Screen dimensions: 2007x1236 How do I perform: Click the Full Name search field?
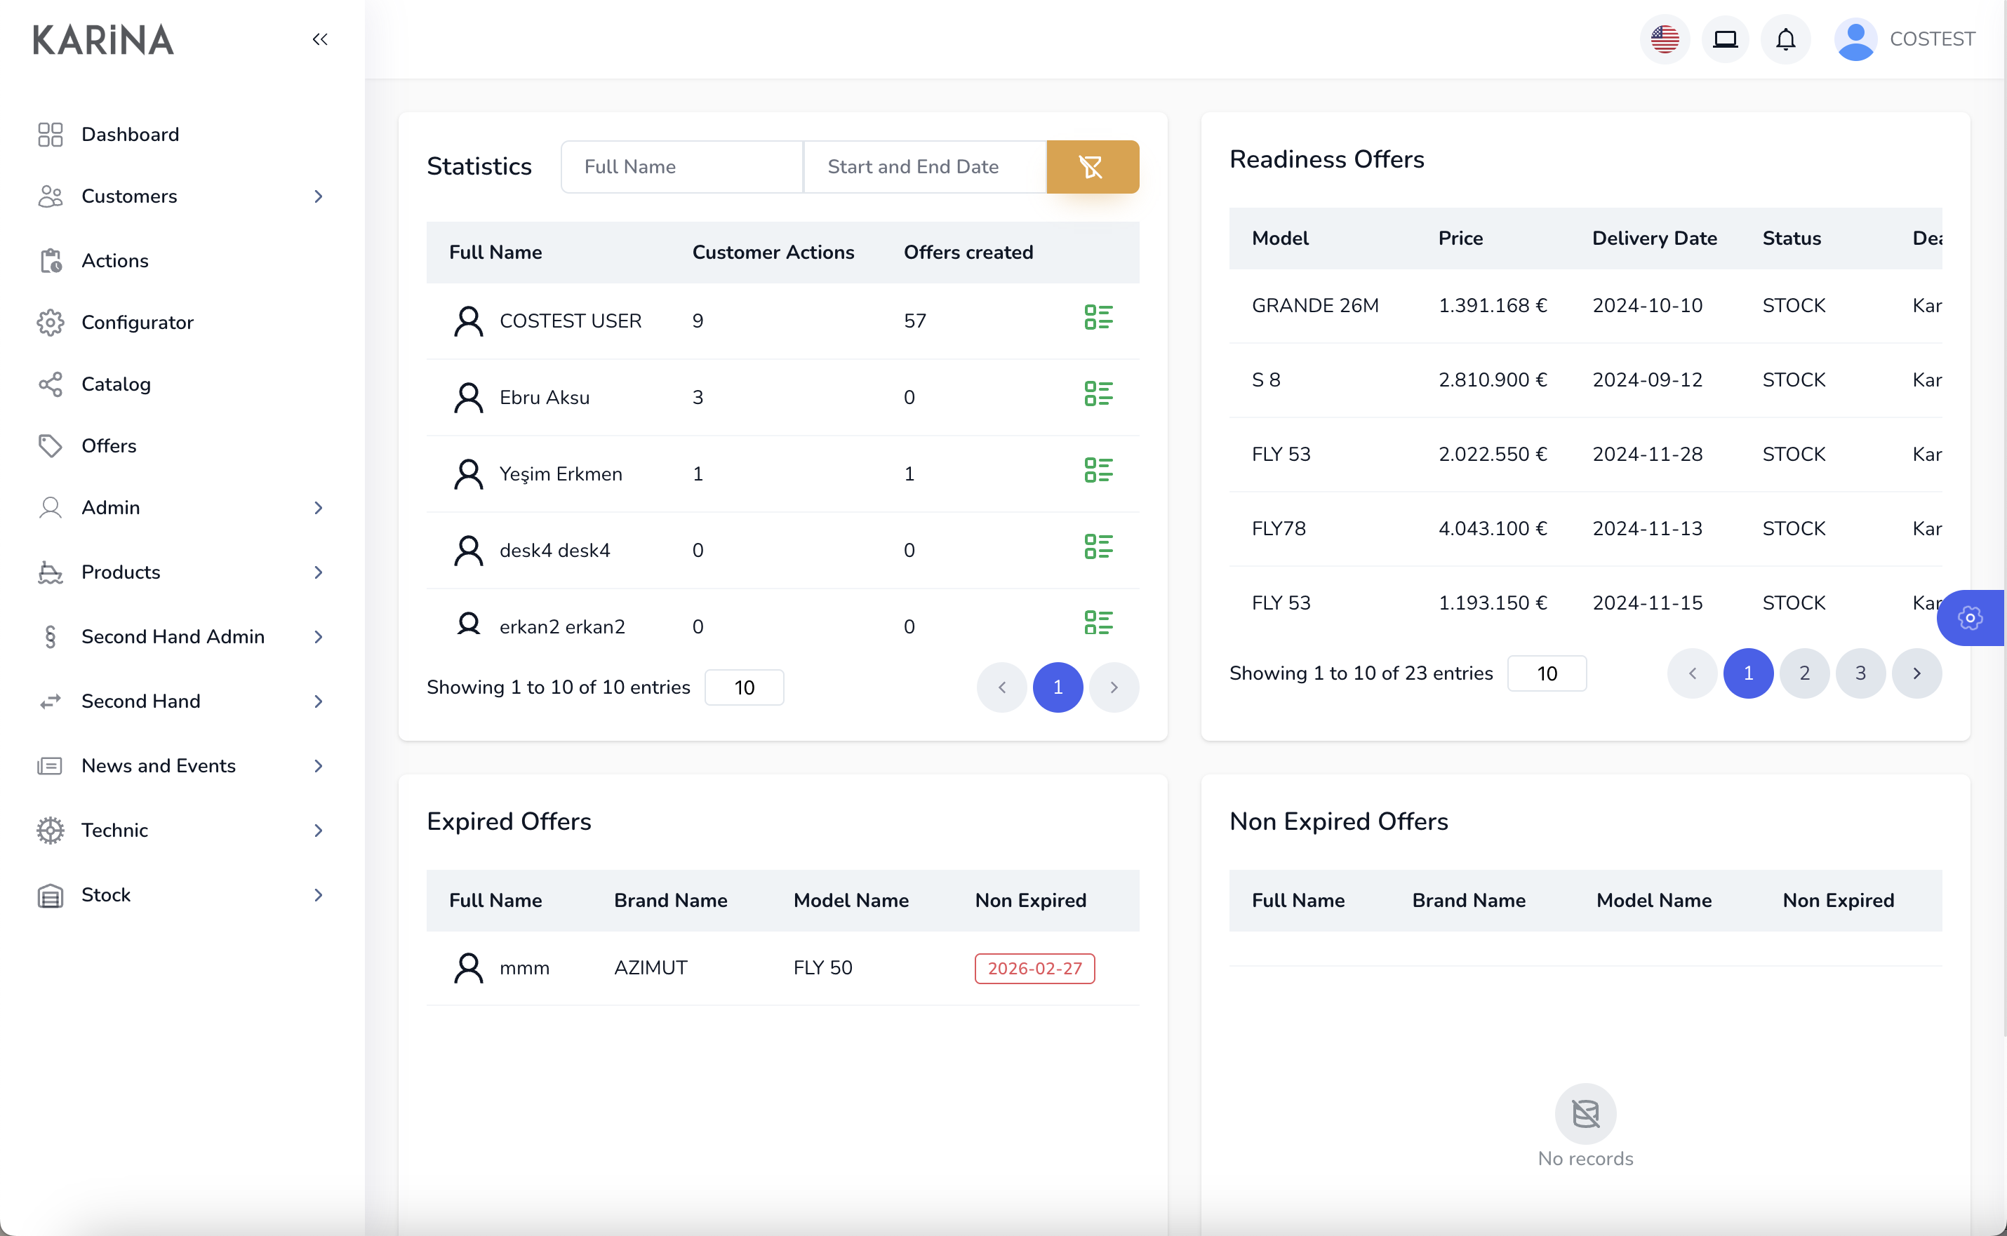point(682,167)
